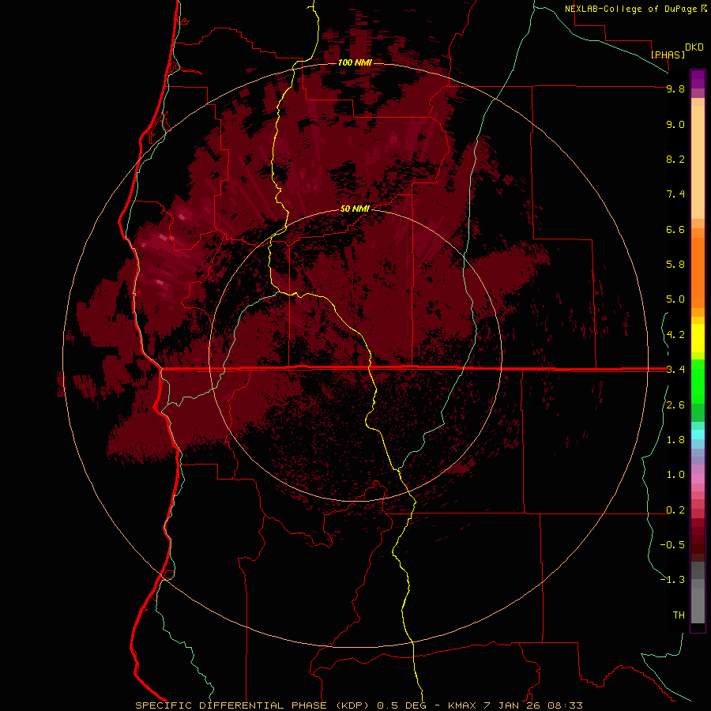Pick the pink color band near 1.0
Image resolution: width=711 pixels, height=711 pixels.
698,479
